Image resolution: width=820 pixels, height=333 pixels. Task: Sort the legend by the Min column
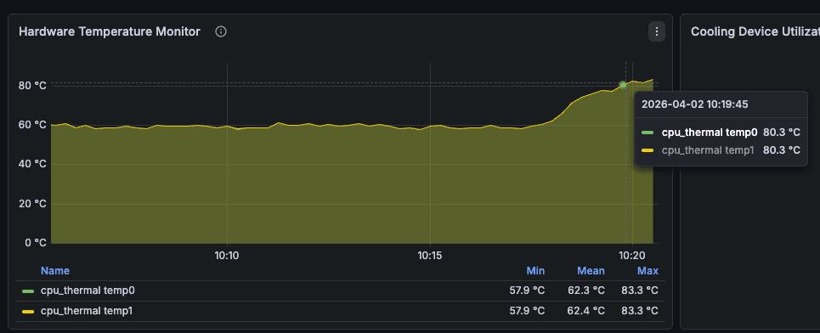pos(535,271)
